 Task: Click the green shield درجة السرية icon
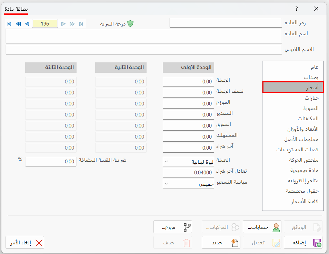click(130, 23)
